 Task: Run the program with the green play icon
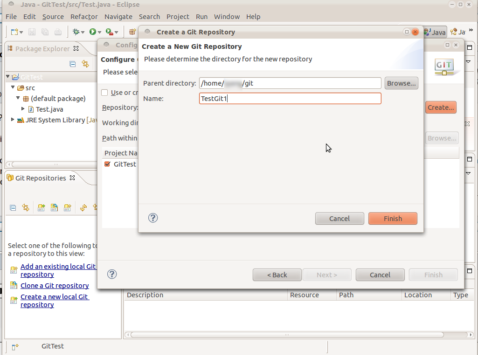click(x=93, y=32)
